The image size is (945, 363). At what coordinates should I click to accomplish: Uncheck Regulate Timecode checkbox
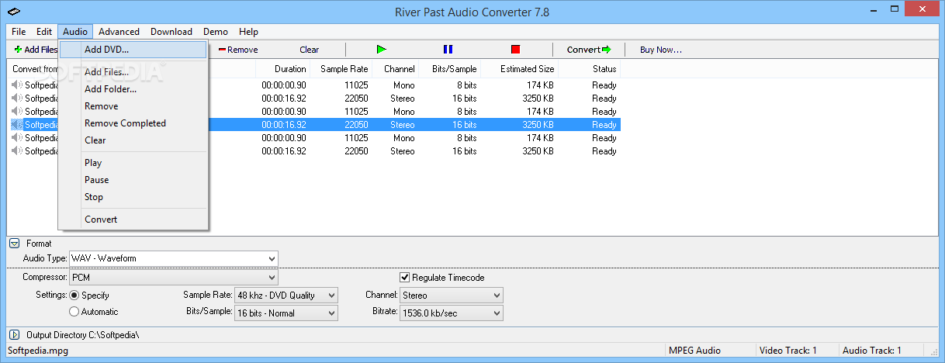click(404, 277)
